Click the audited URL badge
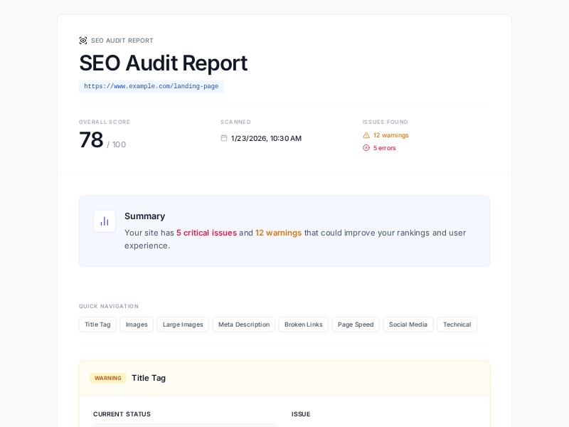 click(151, 86)
